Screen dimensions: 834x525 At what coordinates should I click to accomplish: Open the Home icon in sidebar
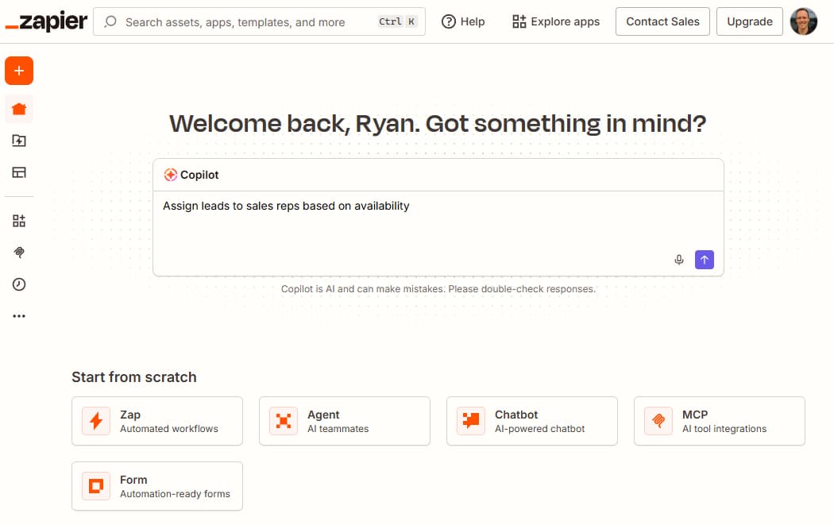click(x=19, y=109)
